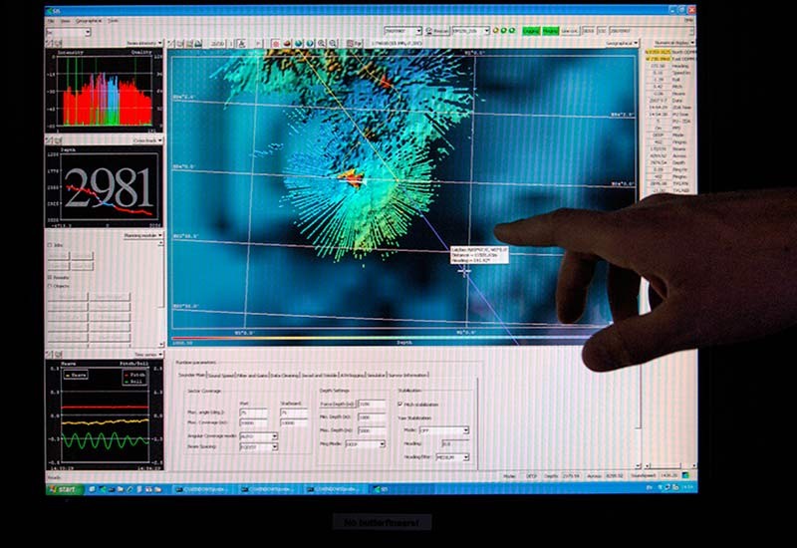Click the first quick launch icon beside Start
Screen dimensions: 797x548
[91, 489]
